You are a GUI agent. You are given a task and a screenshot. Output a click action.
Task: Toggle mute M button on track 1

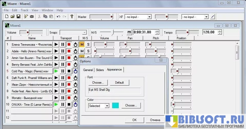tap(82, 45)
